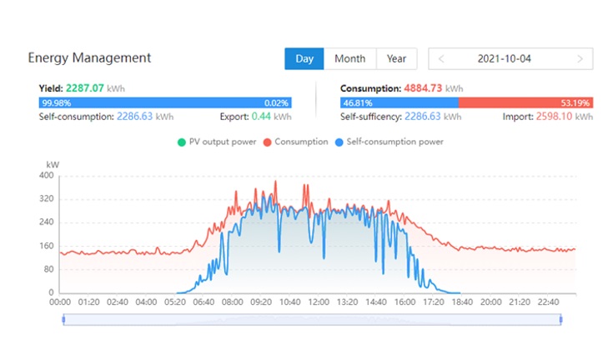Click the 160 y-axis label
The width and height of the screenshot is (608, 345).
pyautogui.click(x=47, y=246)
